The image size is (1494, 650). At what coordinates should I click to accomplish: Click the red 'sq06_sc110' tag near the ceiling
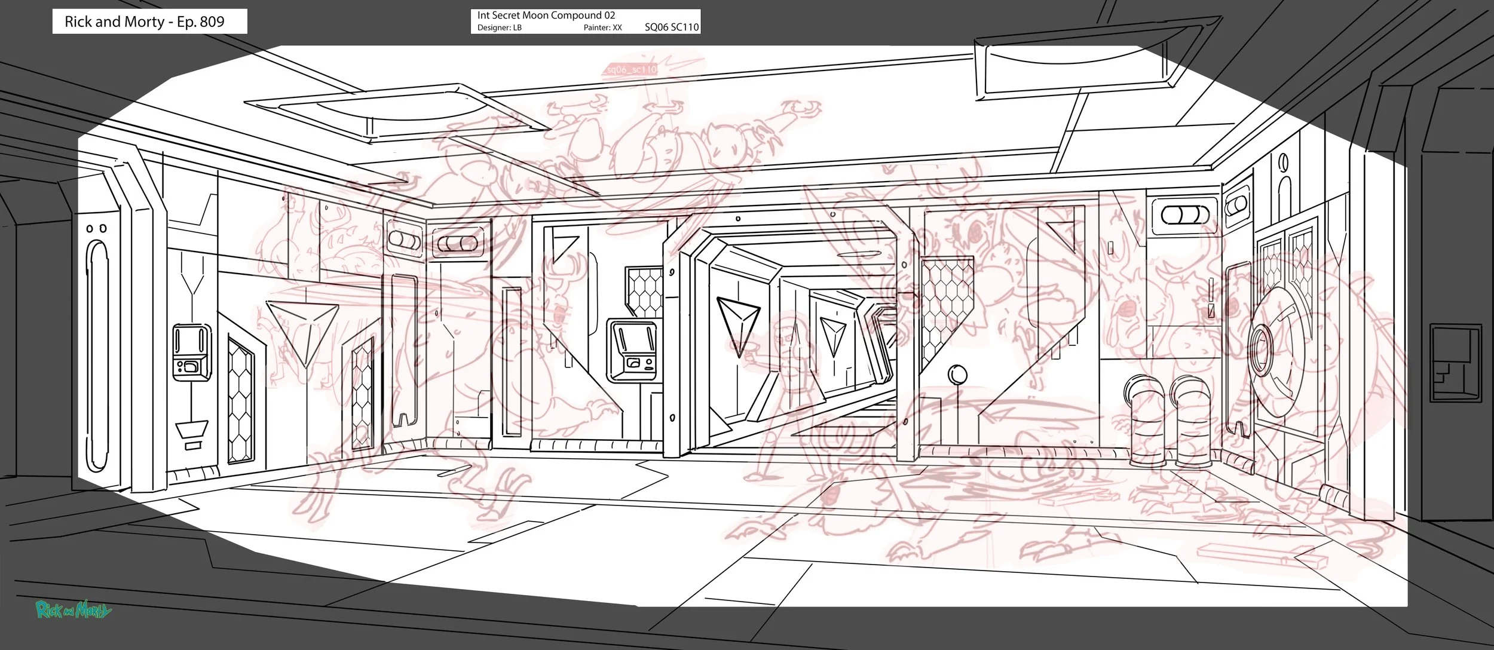pyautogui.click(x=630, y=70)
